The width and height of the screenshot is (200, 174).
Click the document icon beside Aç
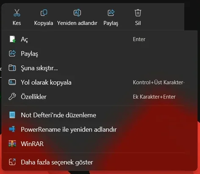(x=12, y=39)
